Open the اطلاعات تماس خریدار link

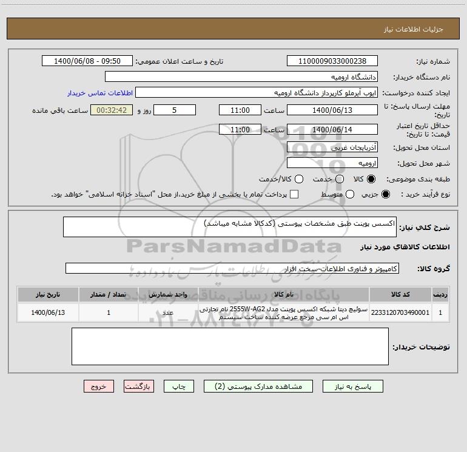[x=100, y=93]
